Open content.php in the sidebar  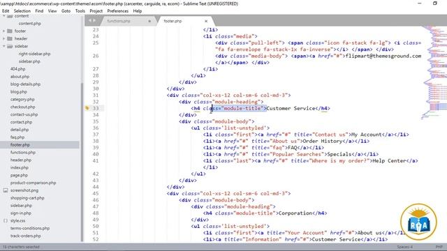click(29, 23)
